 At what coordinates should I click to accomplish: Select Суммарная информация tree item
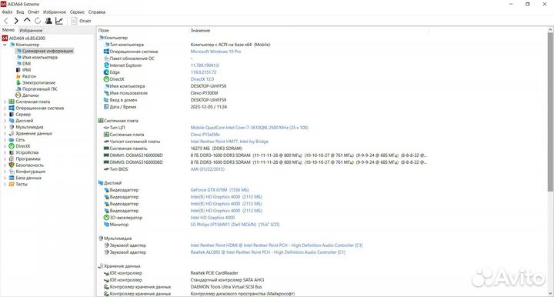(x=45, y=51)
